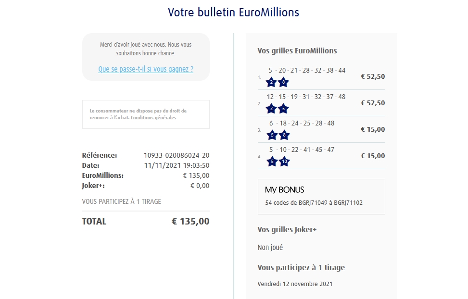The height and width of the screenshot is (299, 468).
Task: Click the TOTAL € 135,00 amount
Action: click(190, 222)
